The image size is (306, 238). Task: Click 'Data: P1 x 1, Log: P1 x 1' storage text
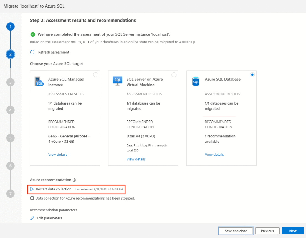coord(147,148)
